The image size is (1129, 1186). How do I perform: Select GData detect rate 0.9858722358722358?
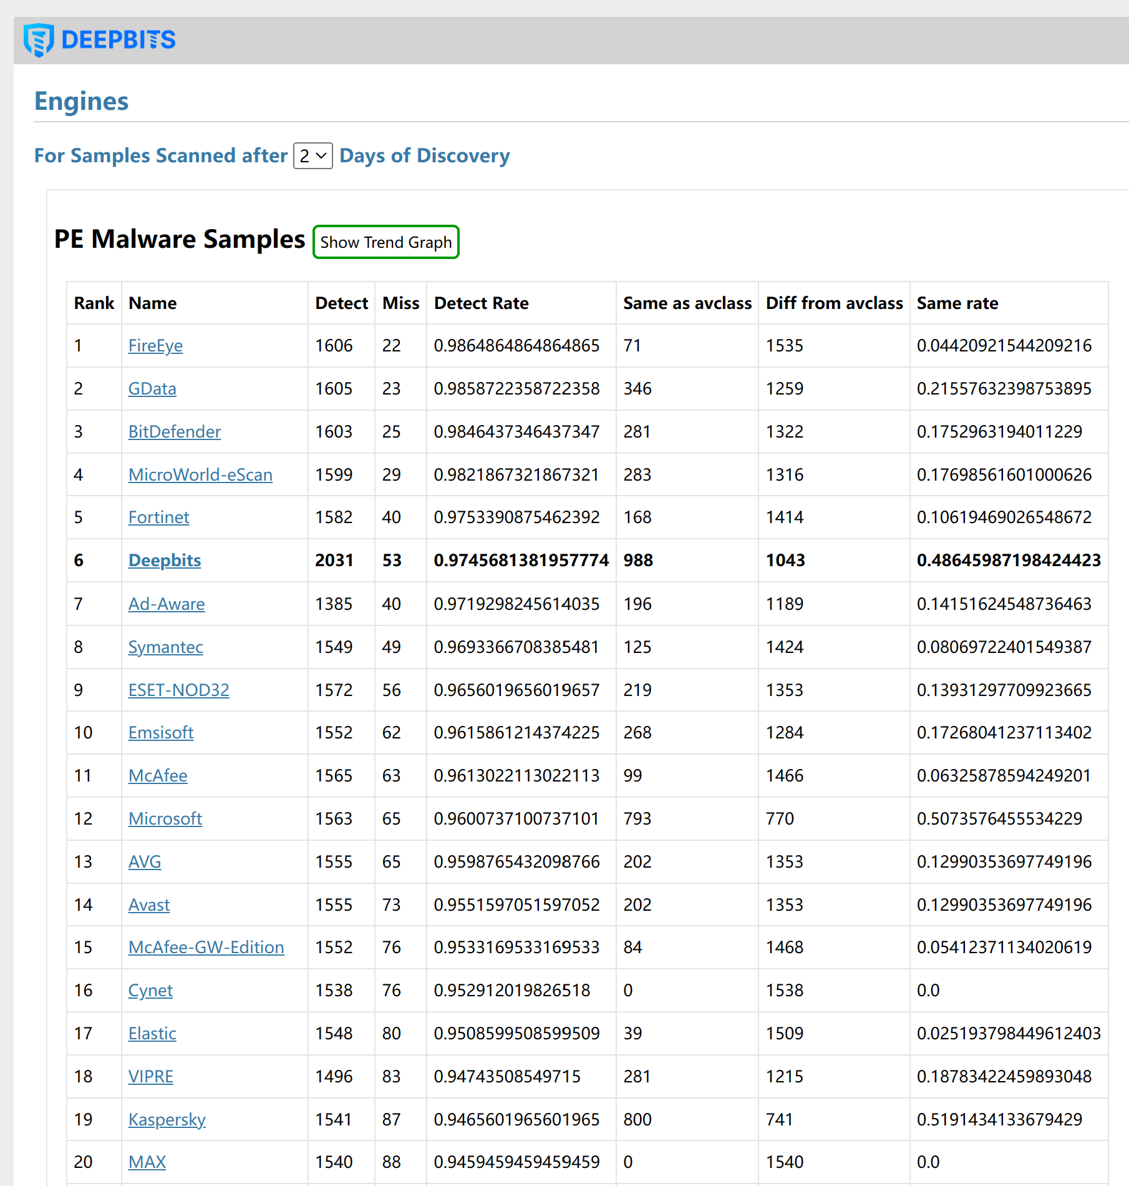(x=516, y=388)
